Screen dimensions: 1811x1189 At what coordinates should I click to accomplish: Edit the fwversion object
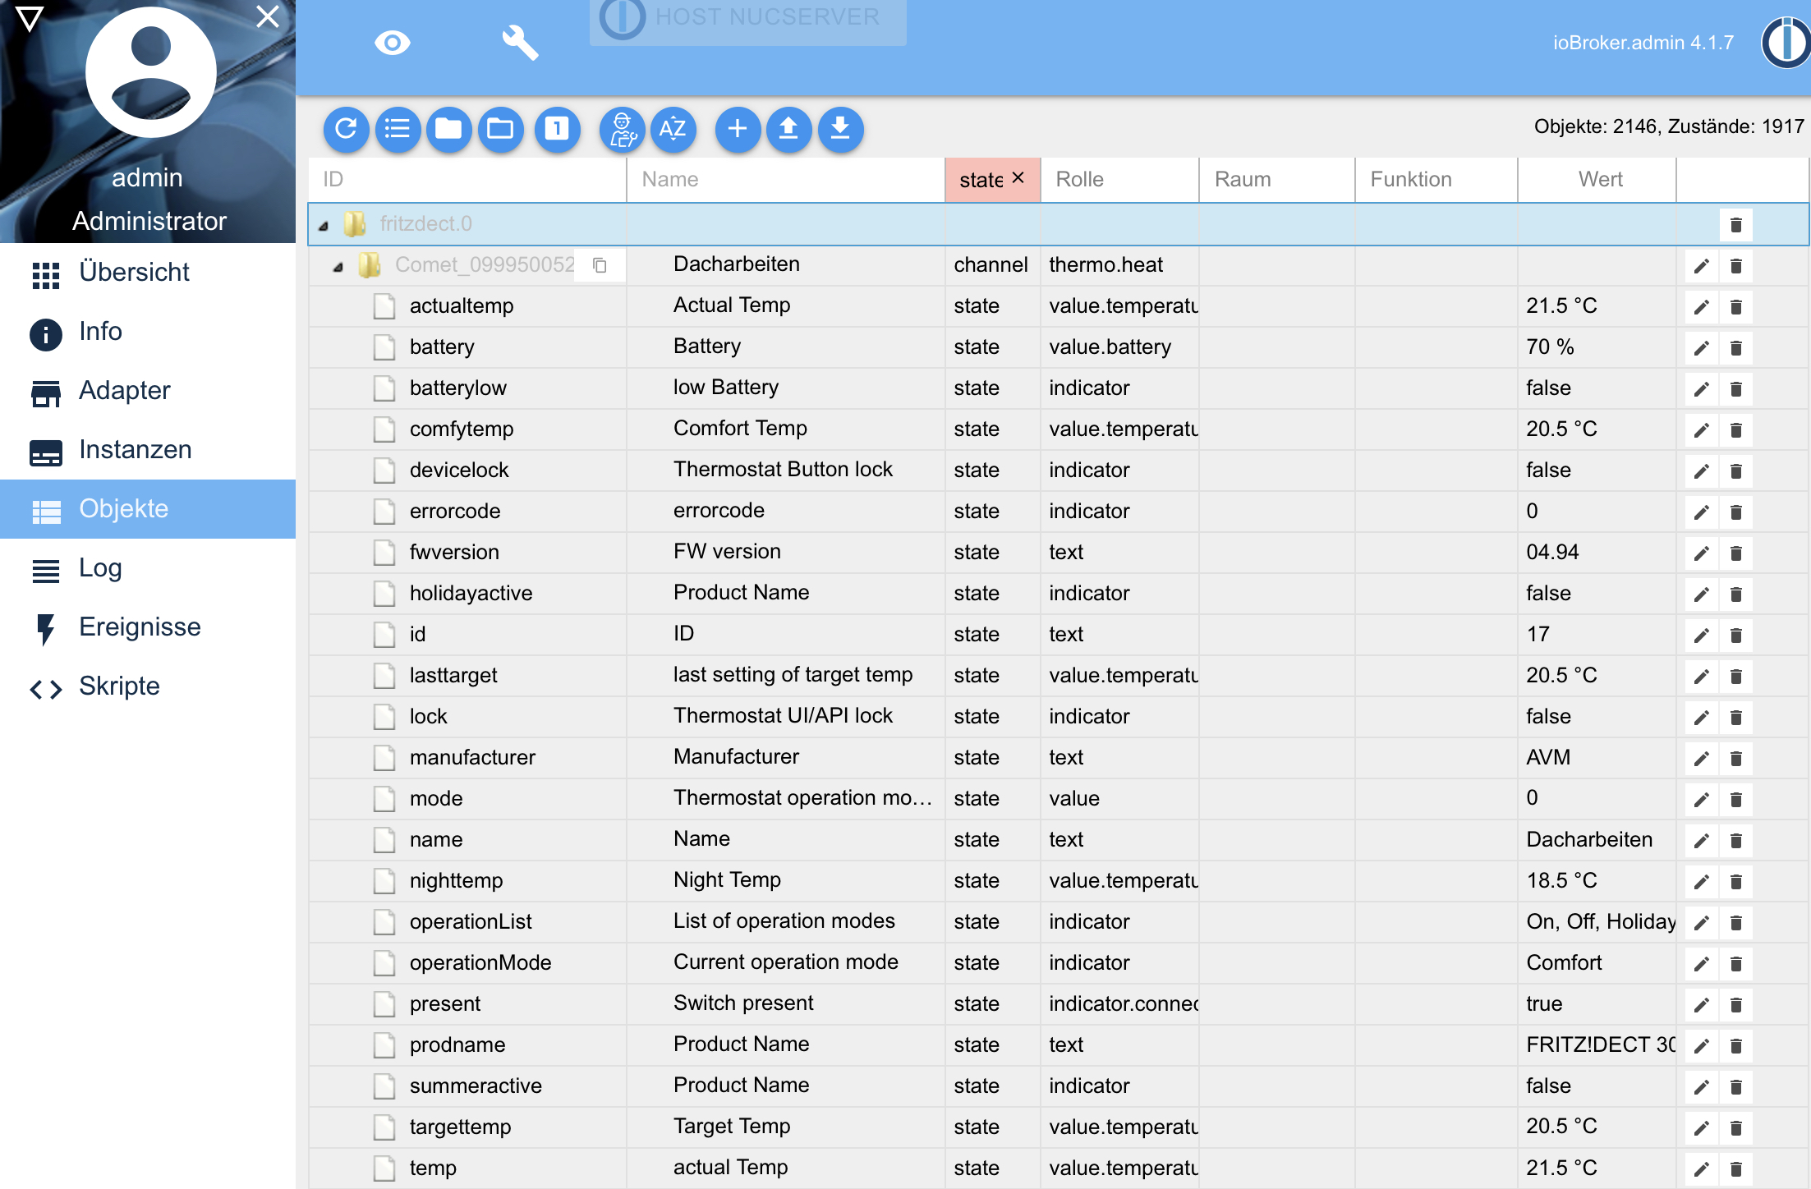(1701, 553)
